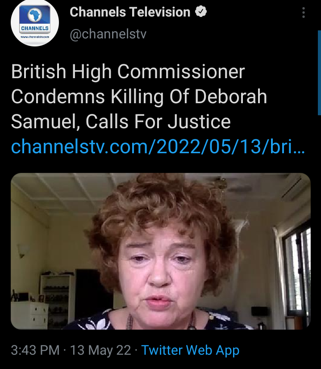
Task: Open the Twitter Web App source link
Action: [x=190, y=350]
